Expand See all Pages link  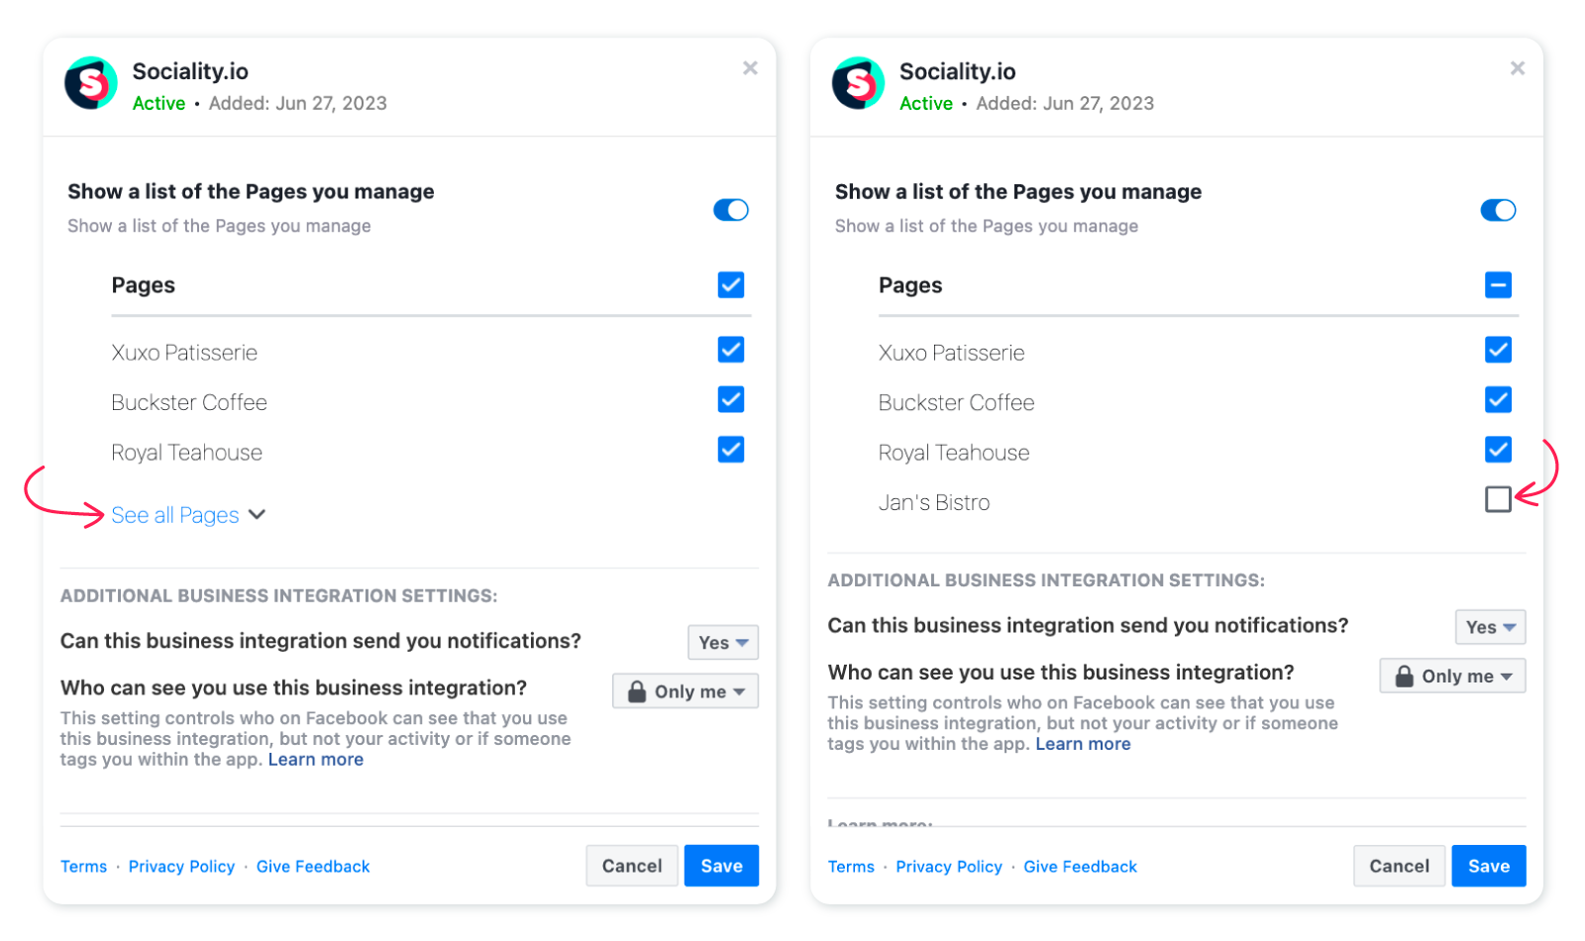[x=175, y=515]
